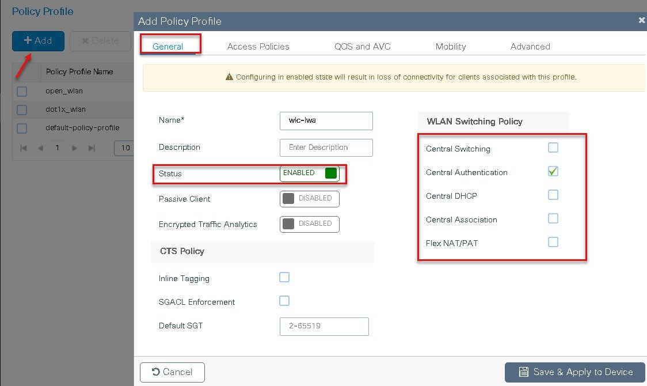Click the Cancel button
The width and height of the screenshot is (647, 386).
[172, 372]
